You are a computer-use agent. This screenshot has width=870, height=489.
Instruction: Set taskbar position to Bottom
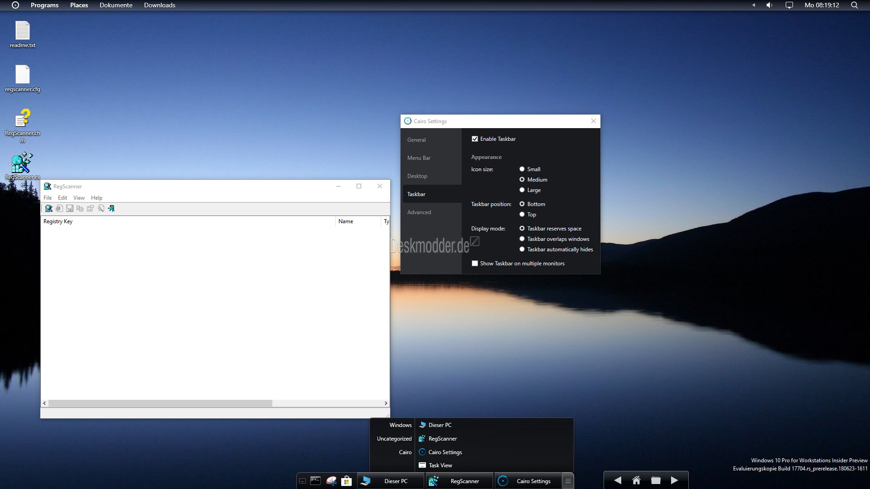point(522,204)
